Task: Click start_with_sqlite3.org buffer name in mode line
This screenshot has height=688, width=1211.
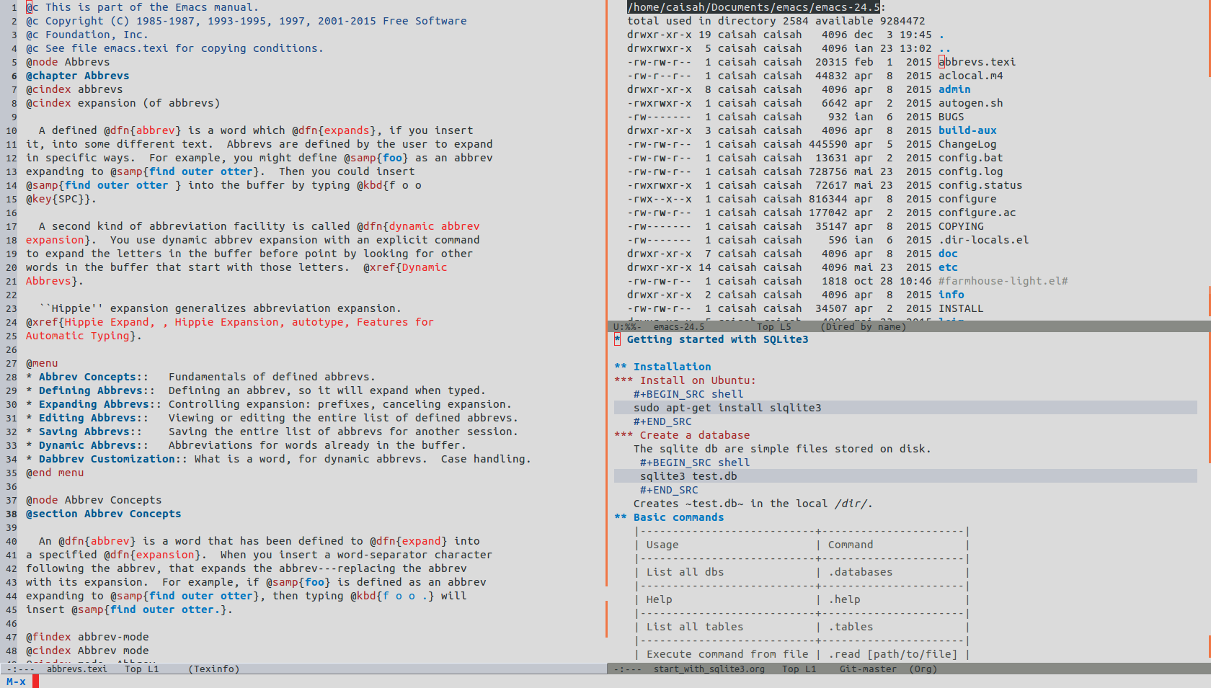Action: (709, 669)
